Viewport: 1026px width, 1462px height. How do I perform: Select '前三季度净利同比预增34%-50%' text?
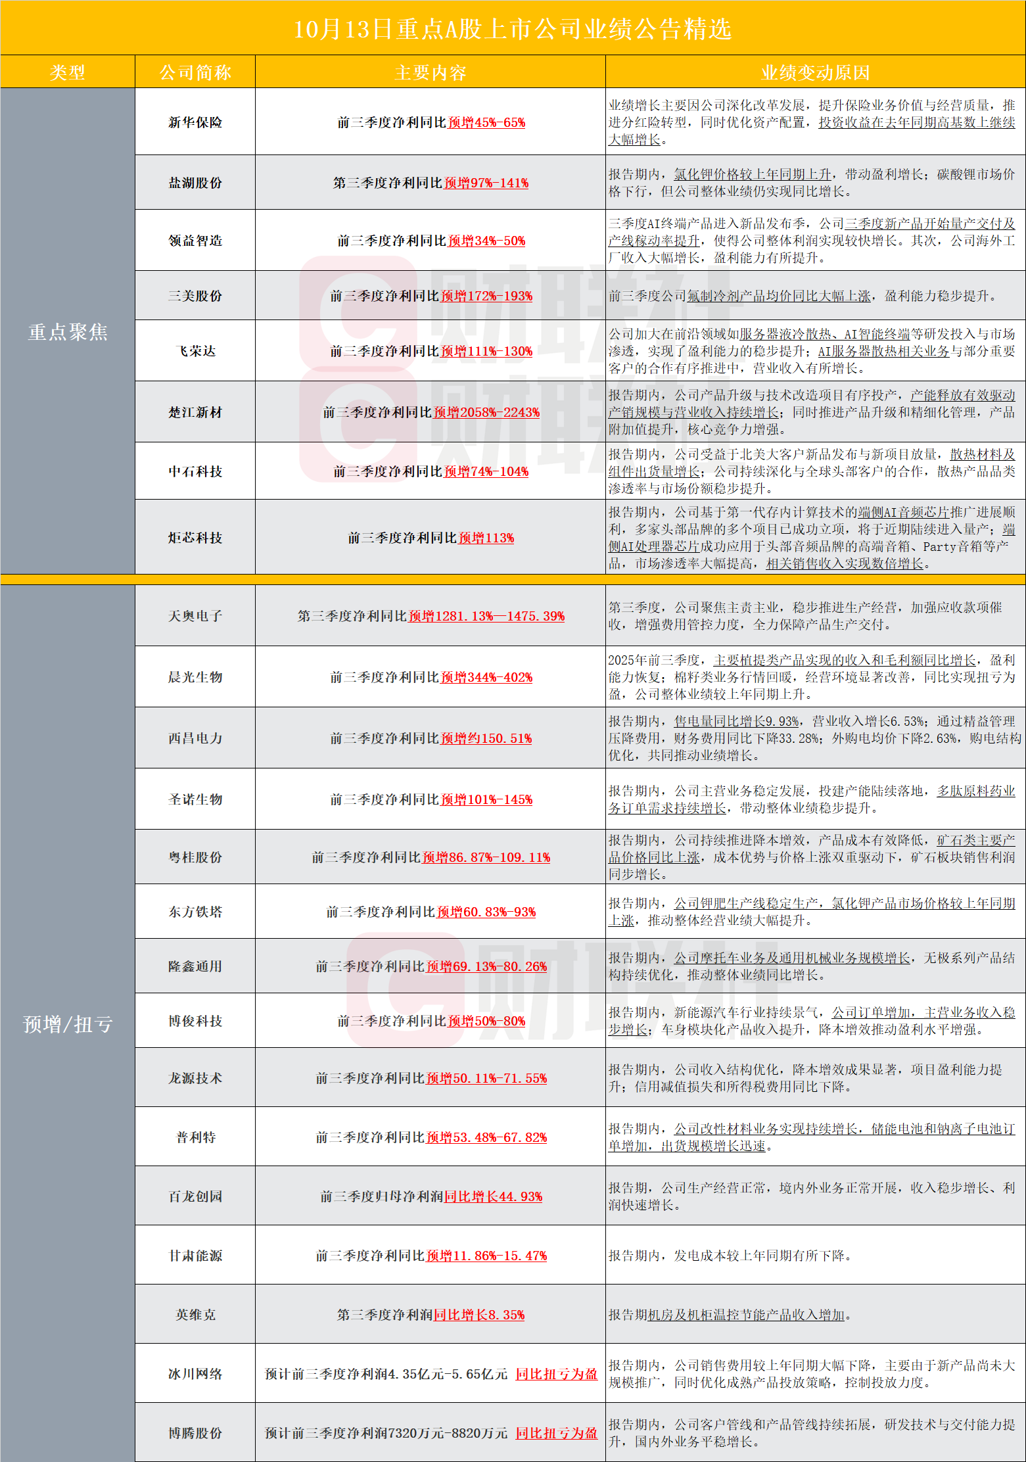pyautogui.click(x=431, y=241)
